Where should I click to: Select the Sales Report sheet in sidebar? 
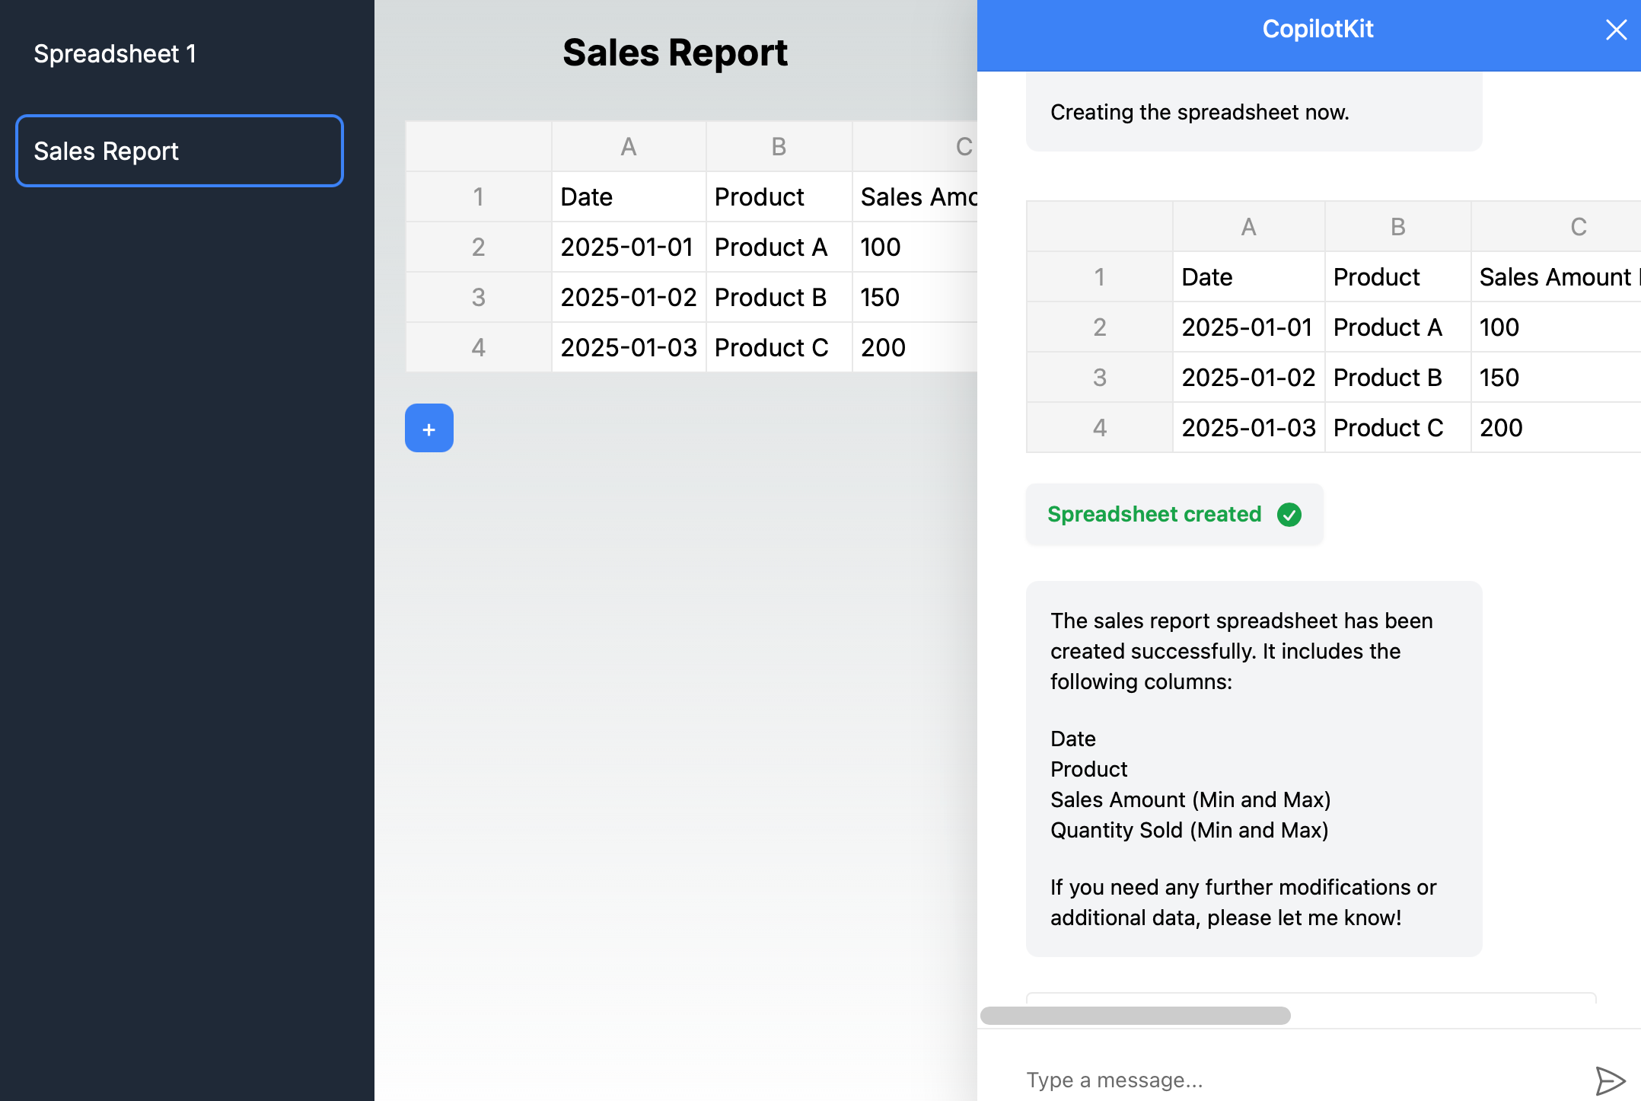tap(180, 151)
